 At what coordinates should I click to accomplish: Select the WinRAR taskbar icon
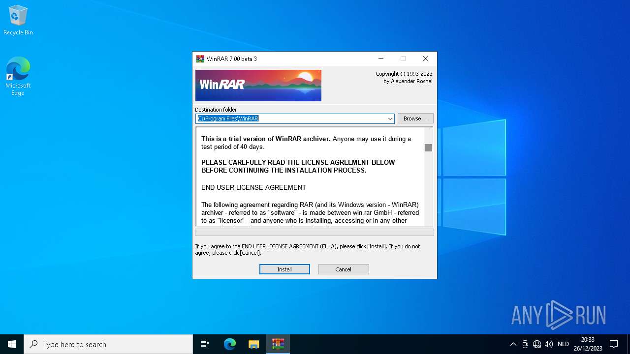278,344
